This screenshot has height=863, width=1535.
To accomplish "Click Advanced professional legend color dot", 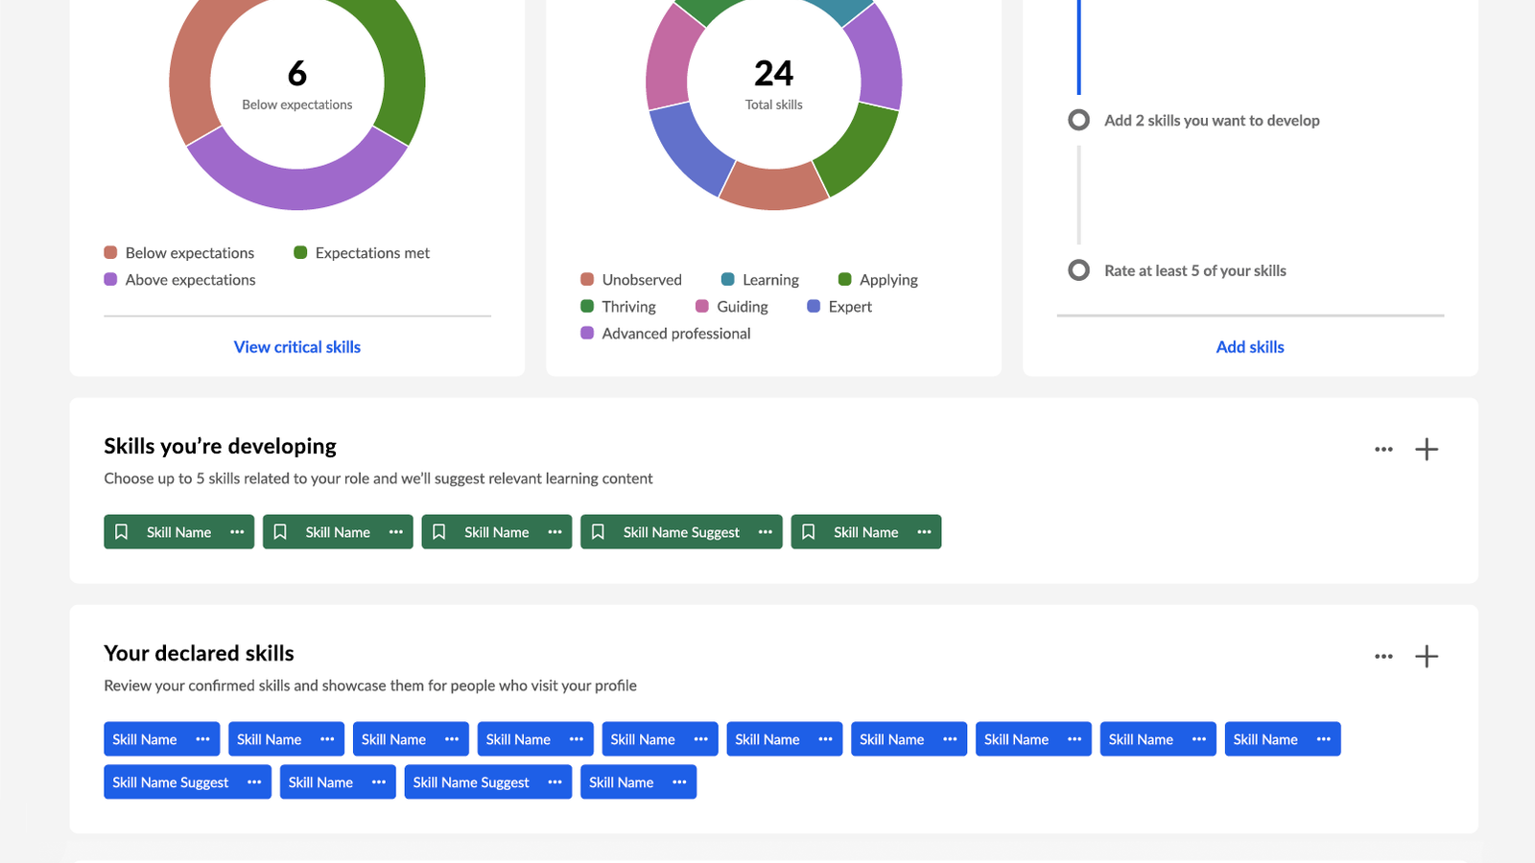I will click(587, 334).
